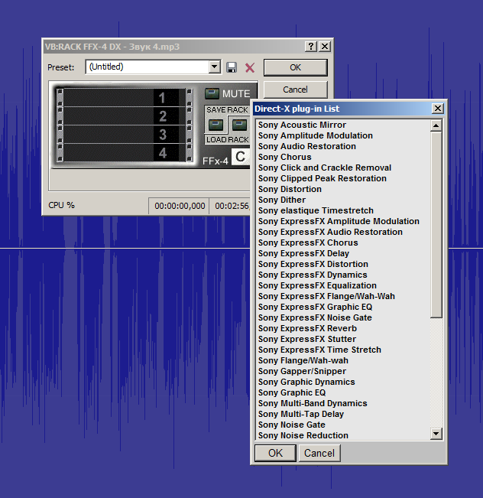Click the plug-in list scroll up arrow
The height and width of the screenshot is (498, 483).
point(436,125)
